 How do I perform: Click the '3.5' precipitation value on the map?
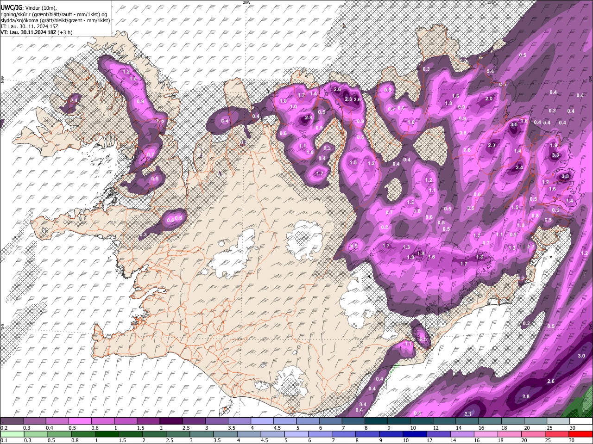514,125
